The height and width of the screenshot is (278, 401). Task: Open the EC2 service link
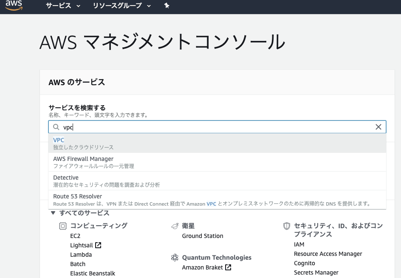(x=75, y=236)
